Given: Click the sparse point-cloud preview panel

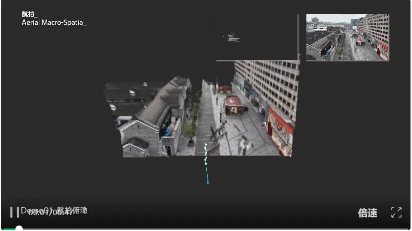Looking at the screenshot, I should (x=257, y=37).
